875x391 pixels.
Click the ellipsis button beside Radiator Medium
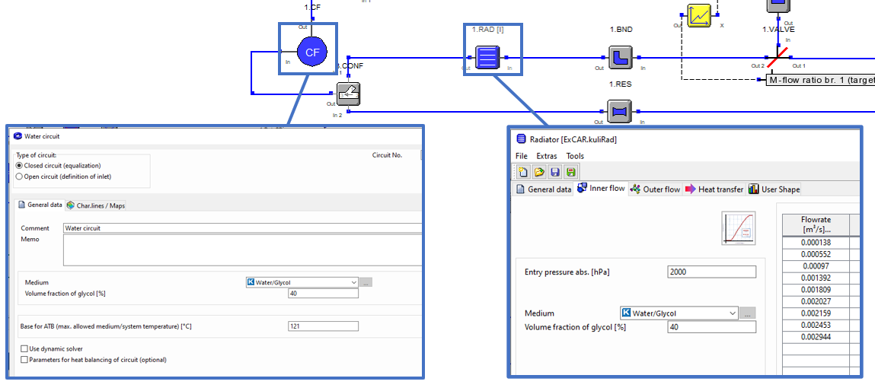coord(748,313)
